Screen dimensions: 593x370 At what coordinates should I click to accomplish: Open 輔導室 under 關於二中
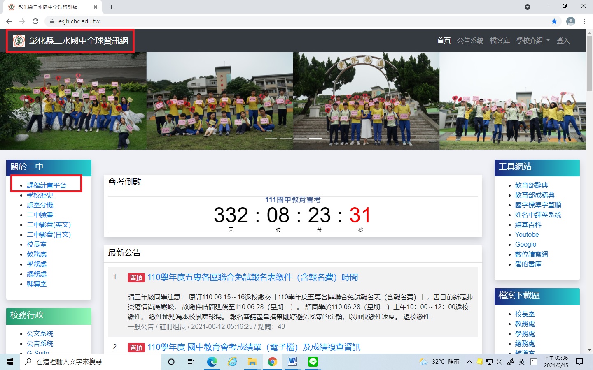(x=37, y=284)
